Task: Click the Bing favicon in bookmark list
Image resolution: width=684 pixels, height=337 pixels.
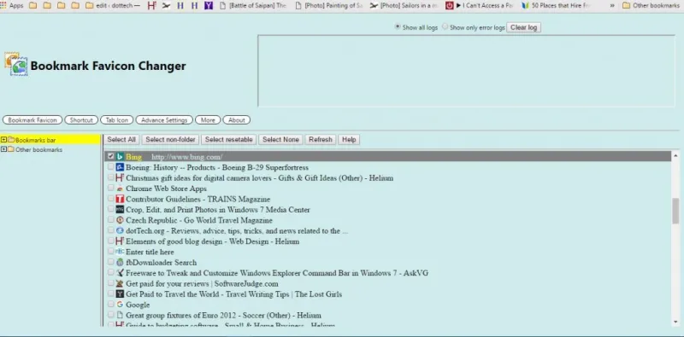Action: coord(120,157)
